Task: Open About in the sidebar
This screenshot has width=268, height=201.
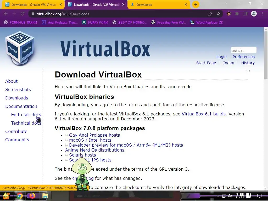Action: tap(11, 81)
